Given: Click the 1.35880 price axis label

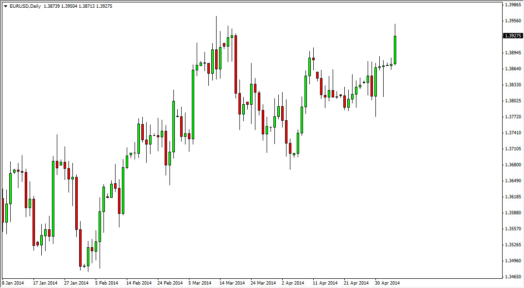Looking at the screenshot, I should point(513,213).
